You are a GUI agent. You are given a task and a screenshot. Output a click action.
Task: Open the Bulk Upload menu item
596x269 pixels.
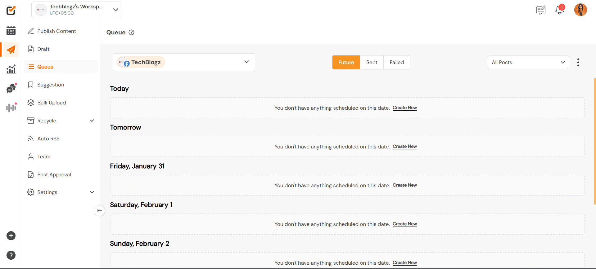[52, 103]
